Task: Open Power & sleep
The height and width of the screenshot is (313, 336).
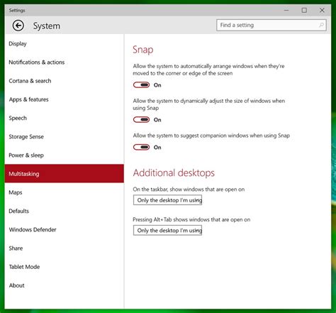Action: point(64,155)
